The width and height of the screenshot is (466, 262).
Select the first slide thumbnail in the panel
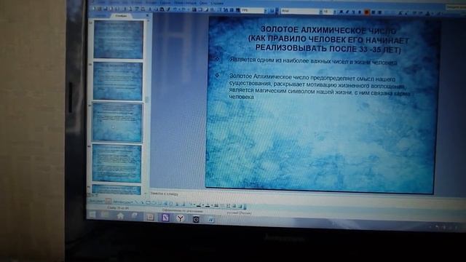pos(118,39)
